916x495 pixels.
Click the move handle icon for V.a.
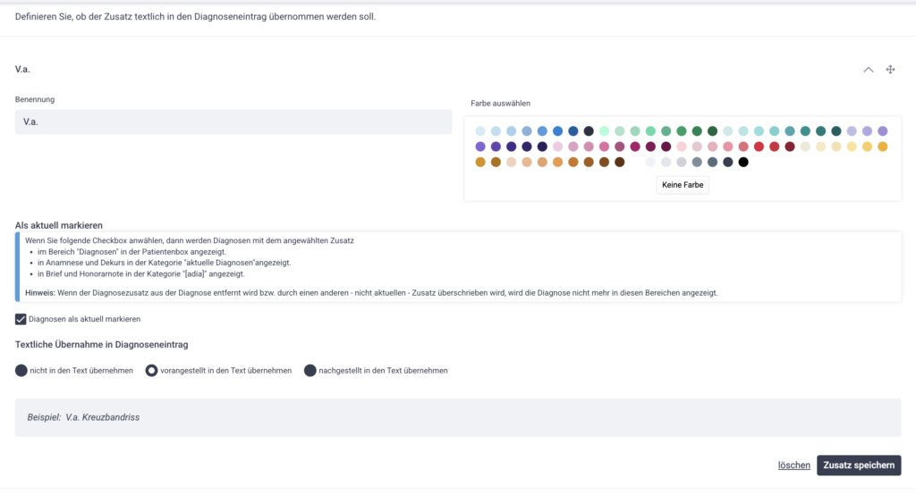(x=891, y=70)
